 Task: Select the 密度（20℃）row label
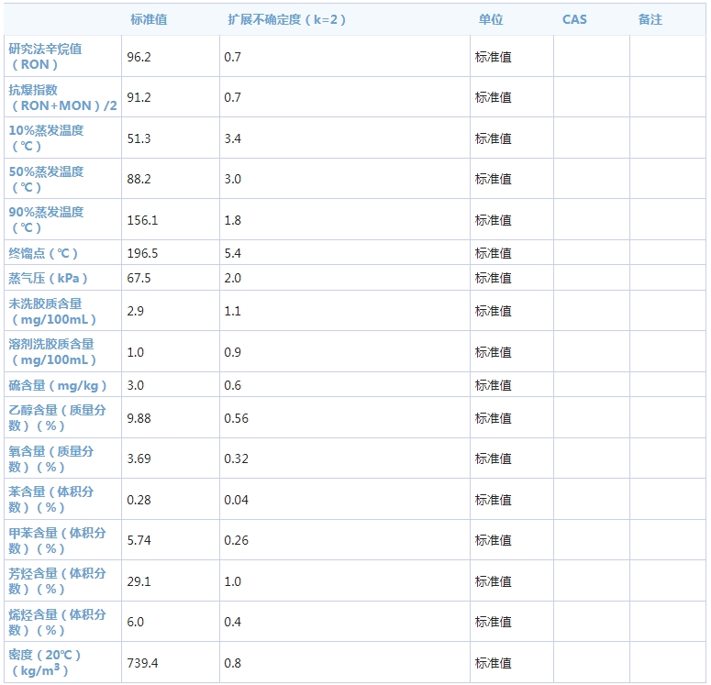tap(44, 662)
